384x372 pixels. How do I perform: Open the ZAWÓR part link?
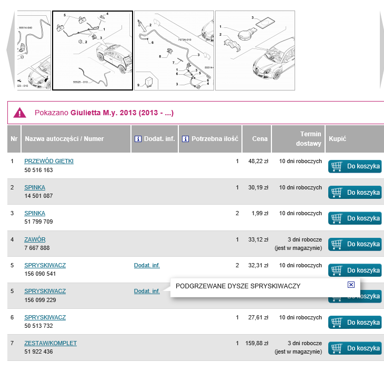coord(35,239)
